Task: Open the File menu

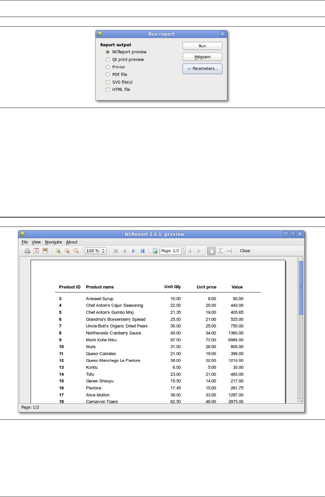Action: [x=25, y=242]
